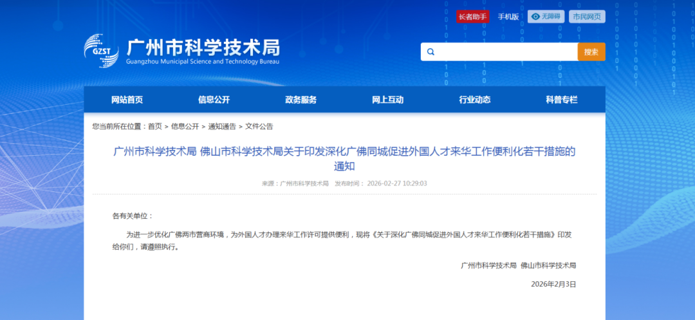This screenshot has width=695, height=320.
Task: Open the 信息公开 navigation menu
Action: click(x=214, y=100)
